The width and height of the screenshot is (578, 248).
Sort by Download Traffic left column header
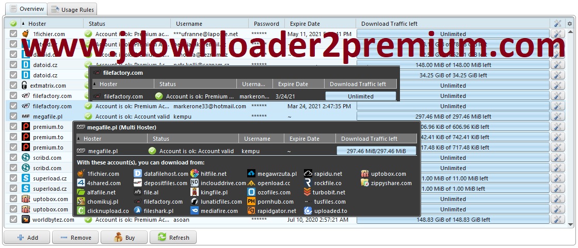(453, 24)
